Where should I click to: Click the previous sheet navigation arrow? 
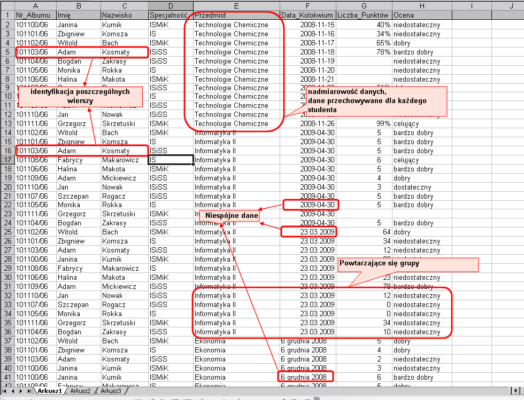pos(13,391)
